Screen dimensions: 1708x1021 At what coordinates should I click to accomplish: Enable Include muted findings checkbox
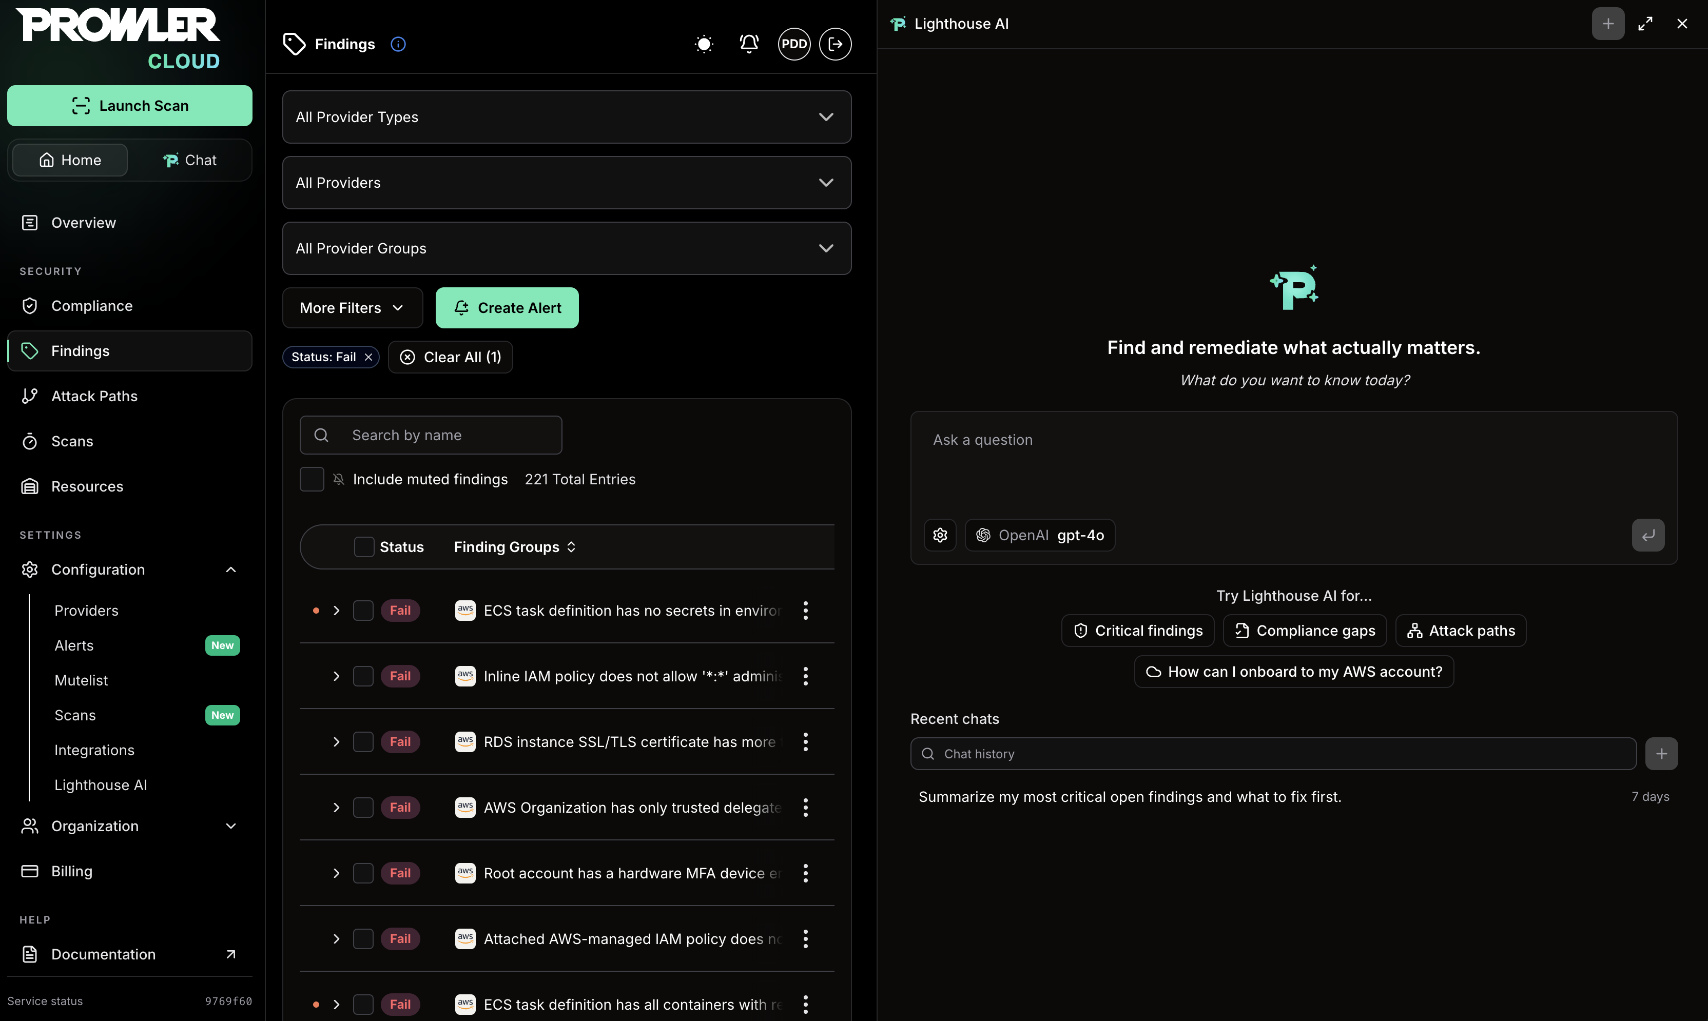312,480
